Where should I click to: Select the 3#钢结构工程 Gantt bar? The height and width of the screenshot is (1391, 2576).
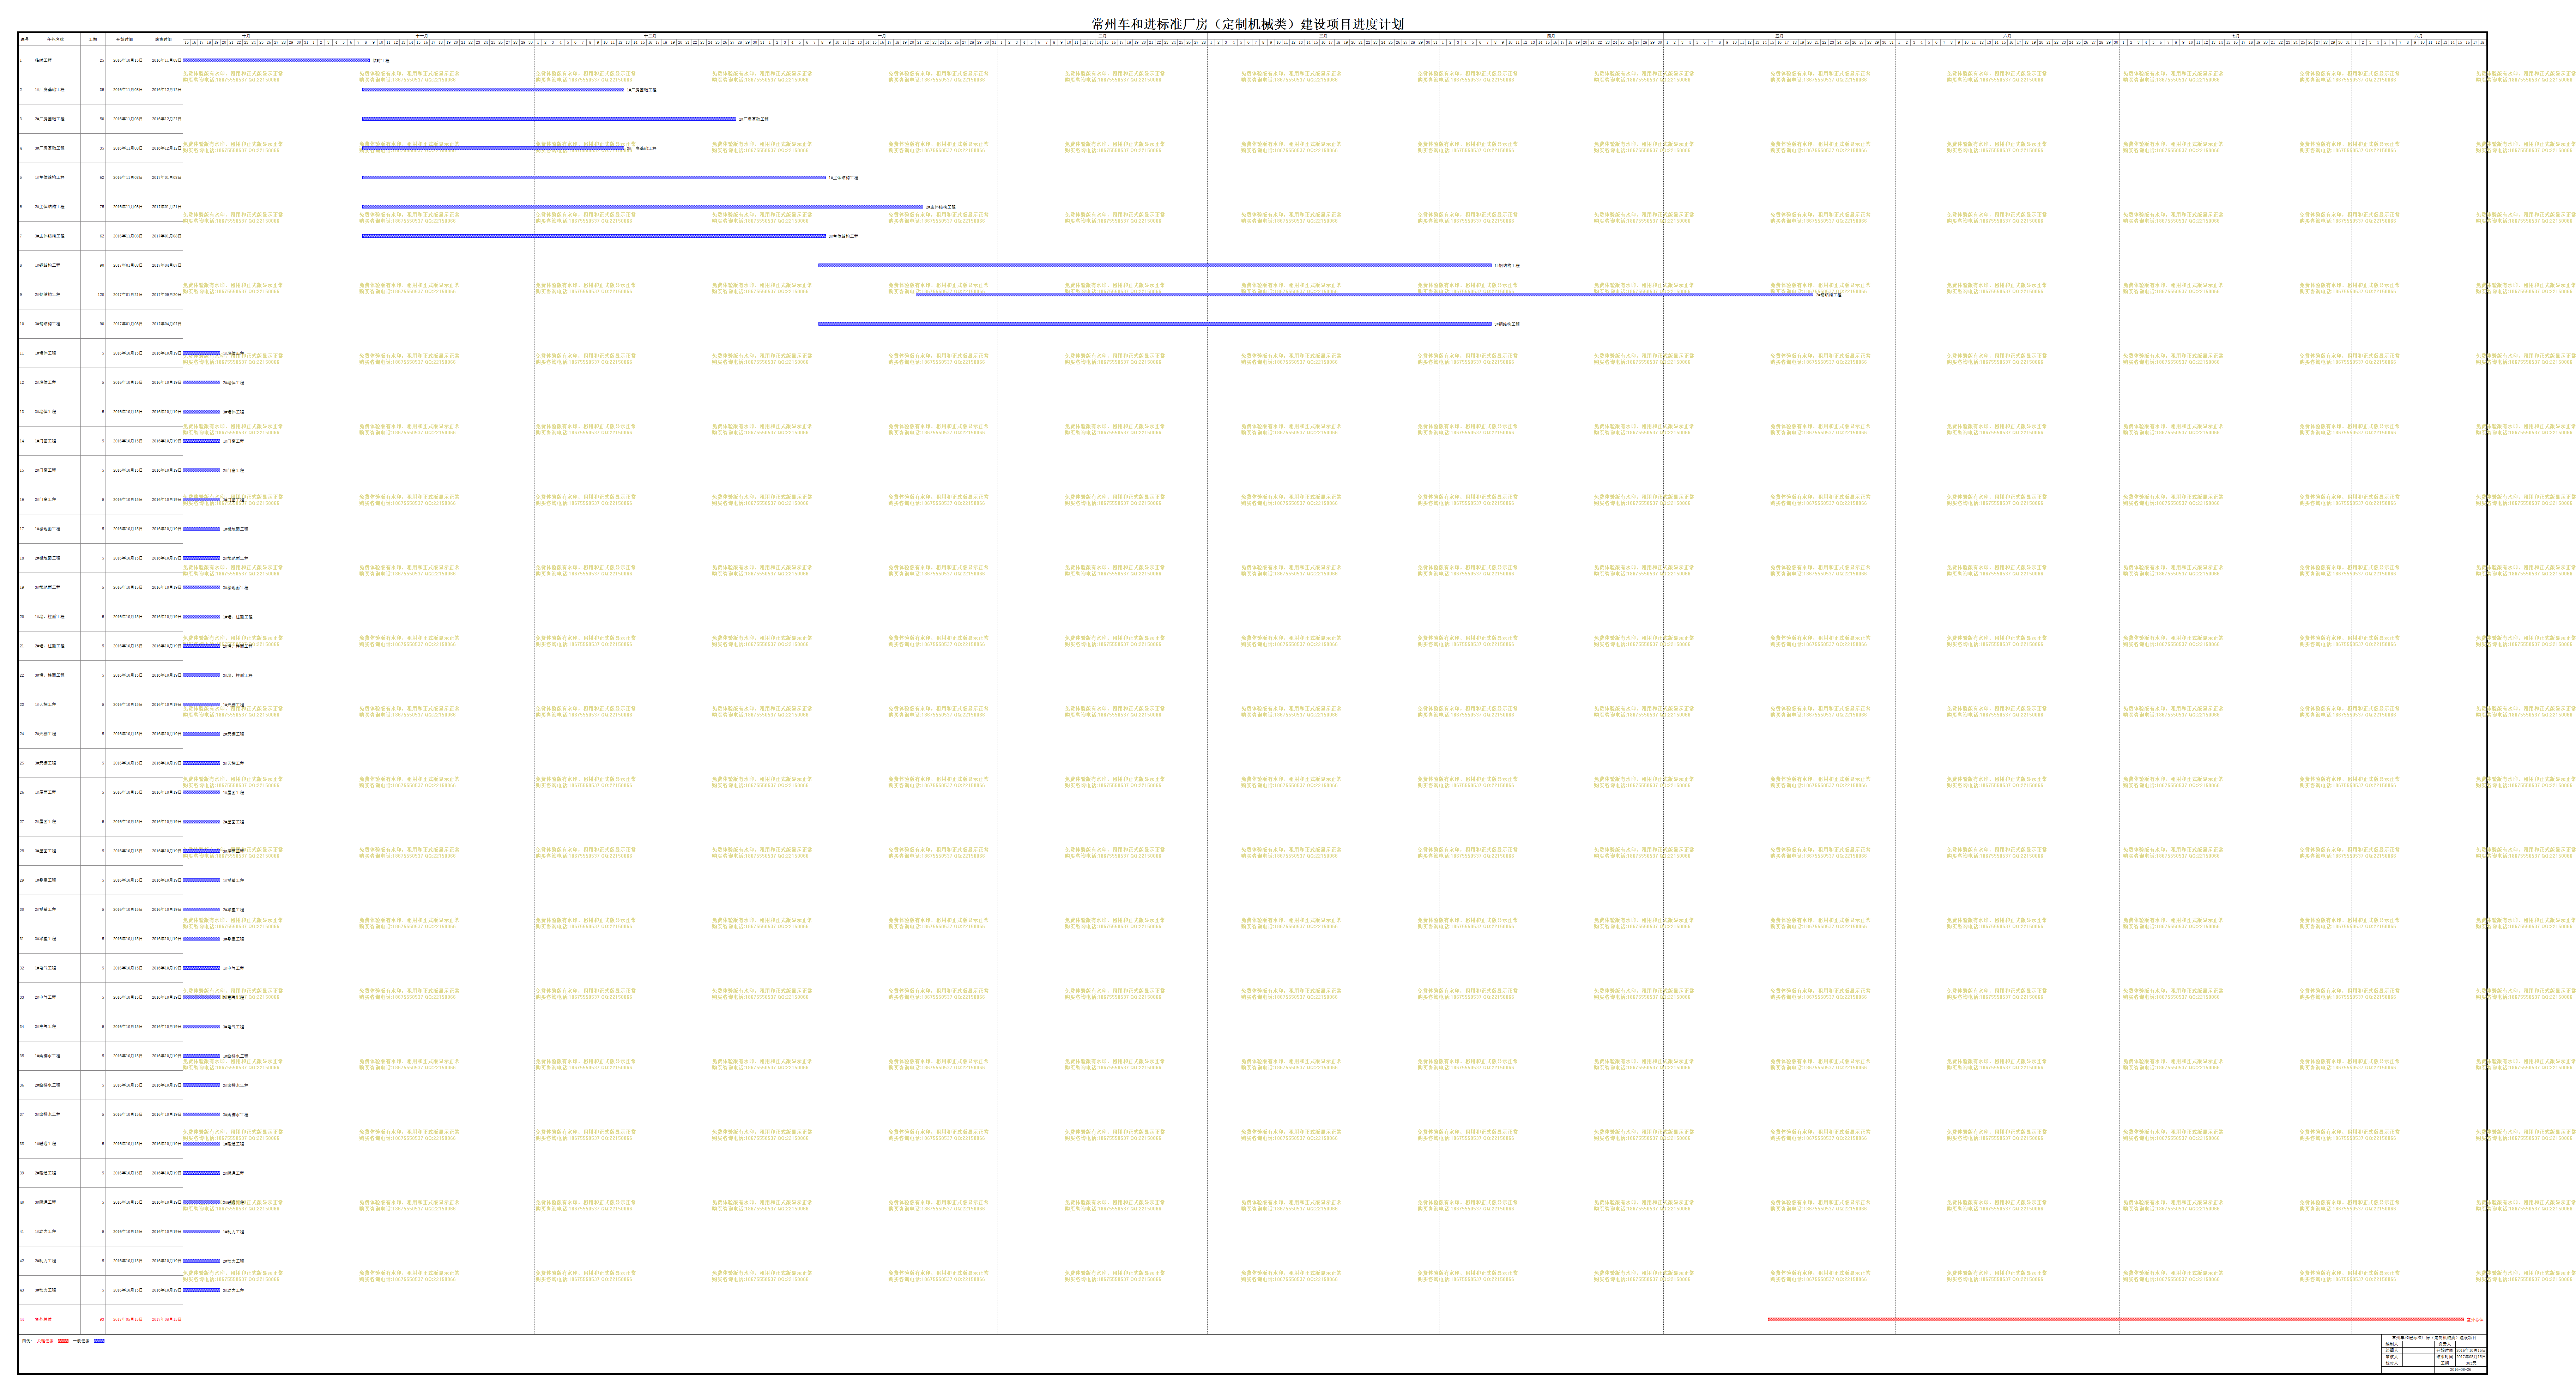(x=1155, y=324)
